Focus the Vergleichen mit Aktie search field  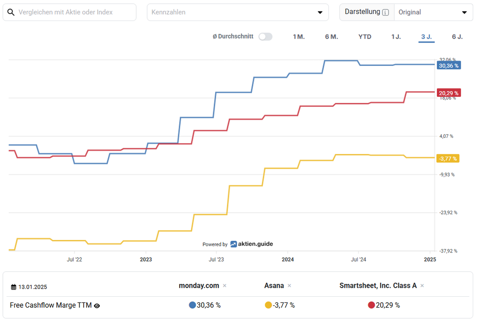[x=74, y=12]
